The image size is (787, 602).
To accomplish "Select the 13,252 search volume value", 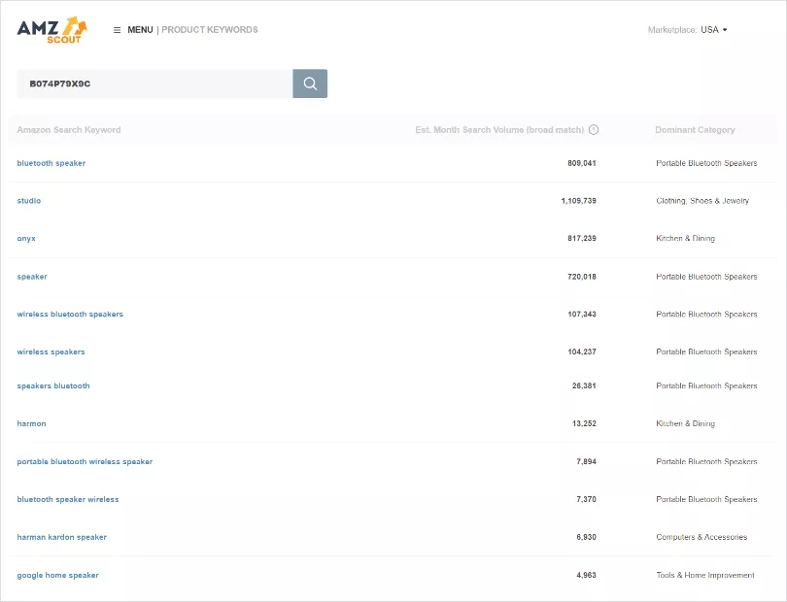I will coord(584,423).
